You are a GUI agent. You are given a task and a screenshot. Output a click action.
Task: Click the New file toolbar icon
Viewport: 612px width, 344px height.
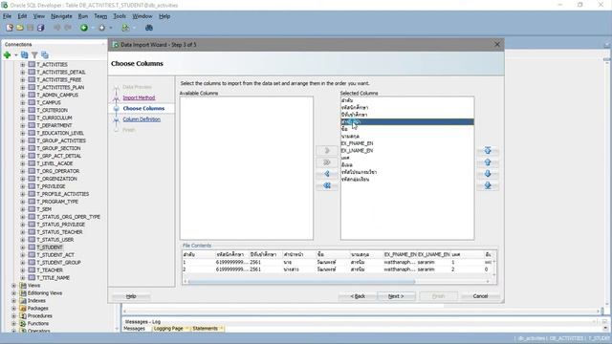pos(10,28)
